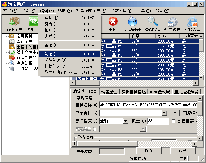Viewport: 206px width, 163px height.
Task: Click the 上传失败原因 field
Action: [112, 151]
